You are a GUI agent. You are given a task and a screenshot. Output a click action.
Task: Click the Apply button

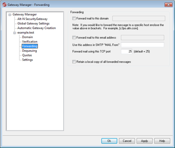point(144,141)
